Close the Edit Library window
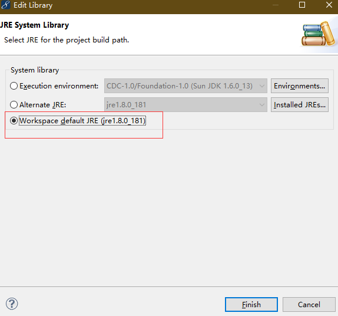 329,5
